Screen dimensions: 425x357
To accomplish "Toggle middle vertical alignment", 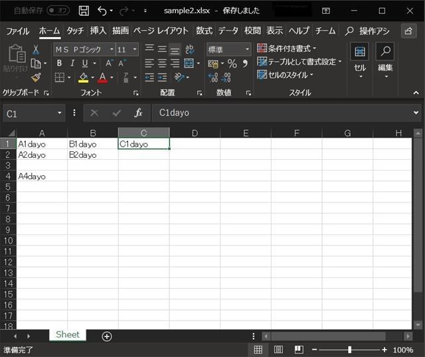I will point(162,48).
